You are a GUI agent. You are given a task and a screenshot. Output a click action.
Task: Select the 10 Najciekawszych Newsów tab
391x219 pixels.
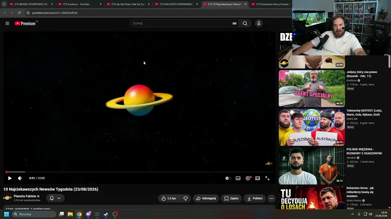225,4
